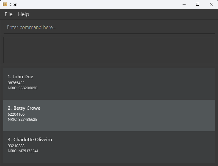The height and width of the screenshot is (166, 218).
Task: Click the iCon app icon in title bar
Action: tap(5, 4)
